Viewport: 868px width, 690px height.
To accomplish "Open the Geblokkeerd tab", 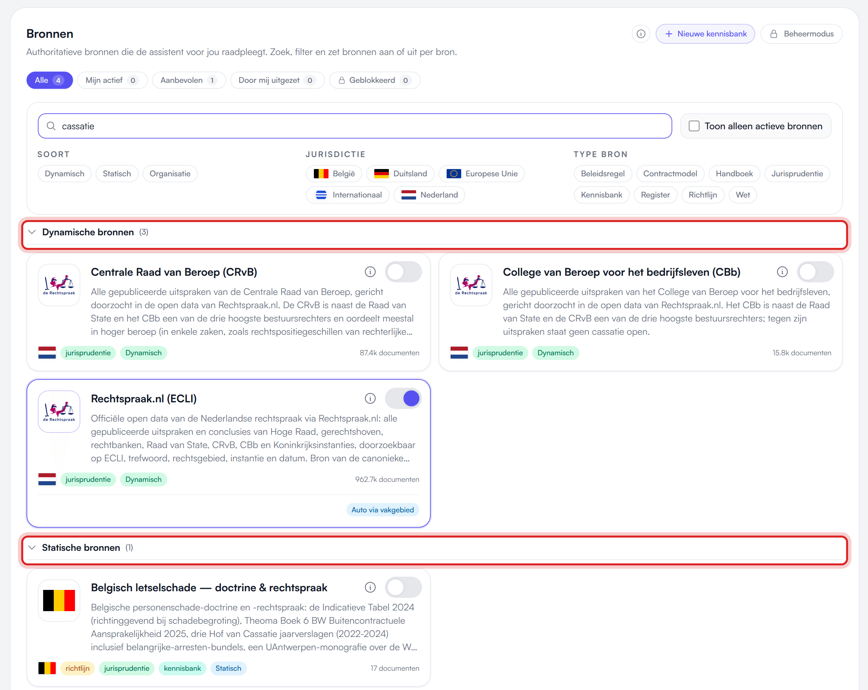I will (x=375, y=80).
